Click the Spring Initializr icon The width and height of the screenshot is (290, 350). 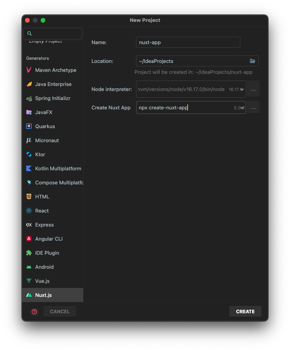(29, 98)
